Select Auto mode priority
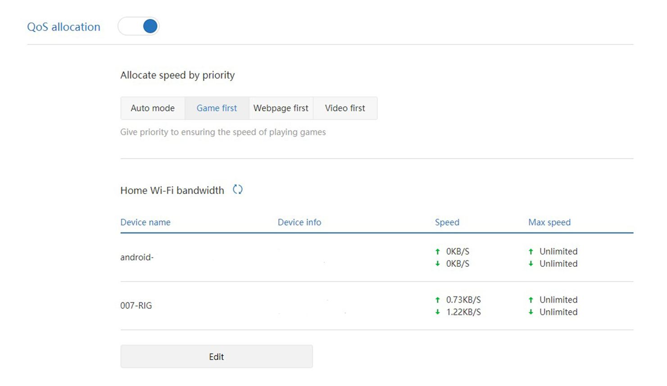 [x=153, y=108]
